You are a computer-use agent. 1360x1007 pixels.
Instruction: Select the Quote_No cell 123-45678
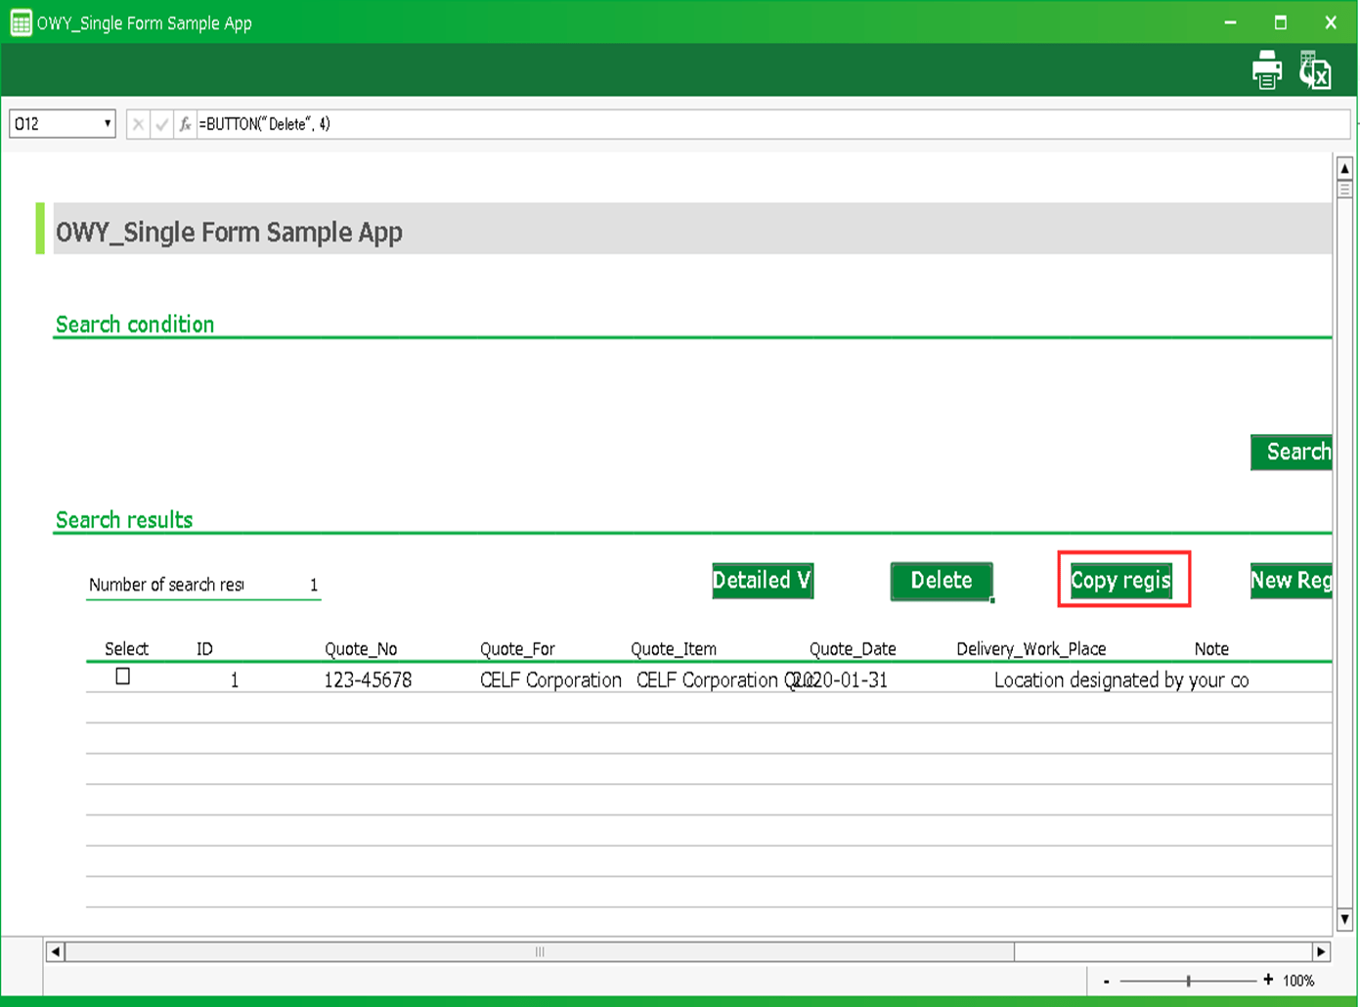[x=368, y=679]
